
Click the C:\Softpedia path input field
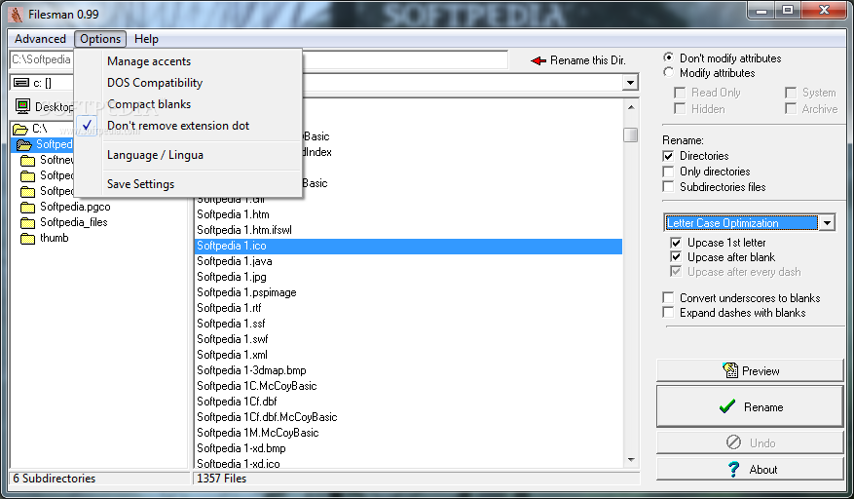(x=42, y=59)
